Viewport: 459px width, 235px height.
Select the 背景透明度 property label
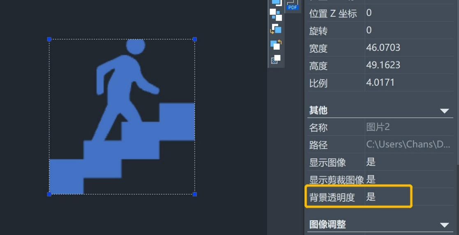[x=332, y=198]
